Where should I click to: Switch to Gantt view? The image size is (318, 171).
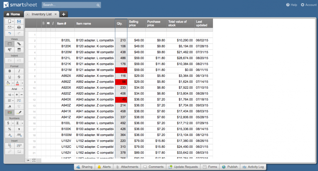click(x=19, y=44)
